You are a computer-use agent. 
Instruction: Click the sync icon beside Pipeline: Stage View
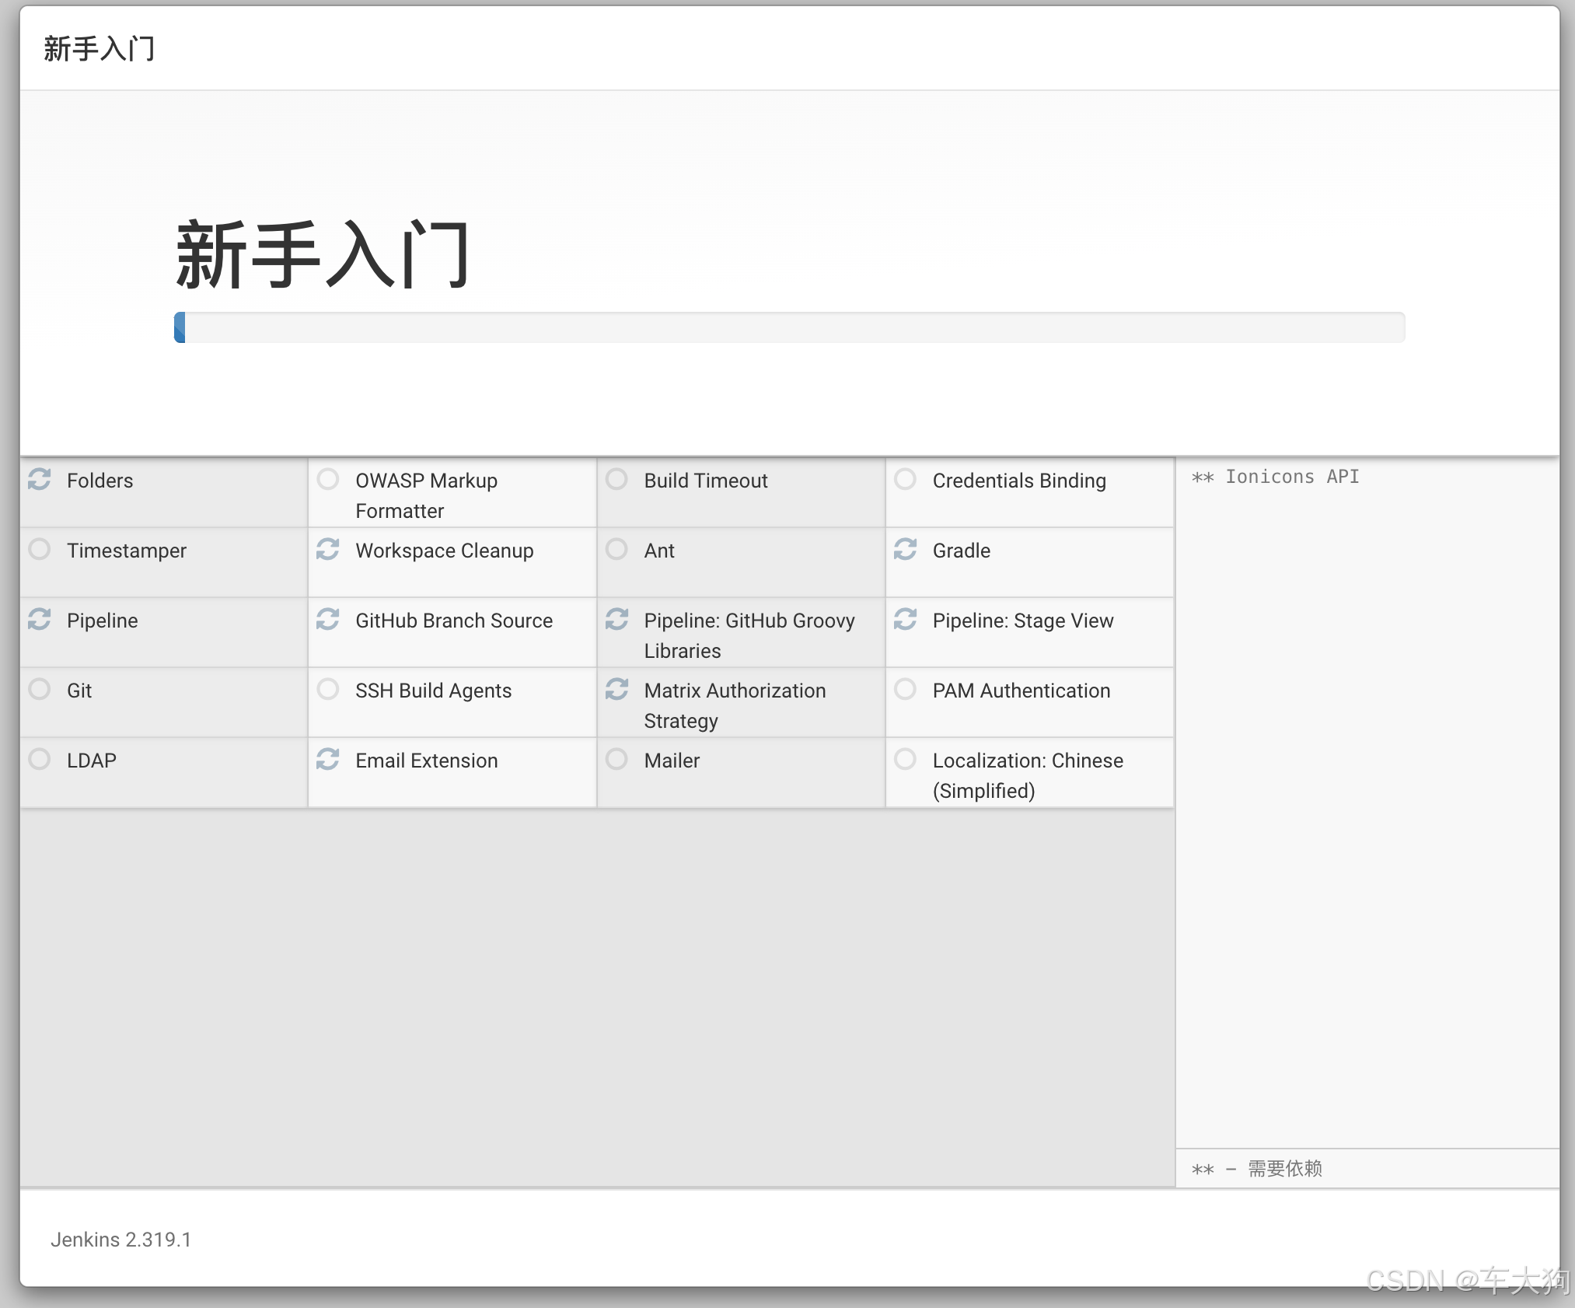[905, 619]
